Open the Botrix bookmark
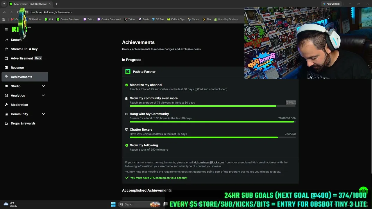This screenshot has height=209, width=372. click(144, 19)
